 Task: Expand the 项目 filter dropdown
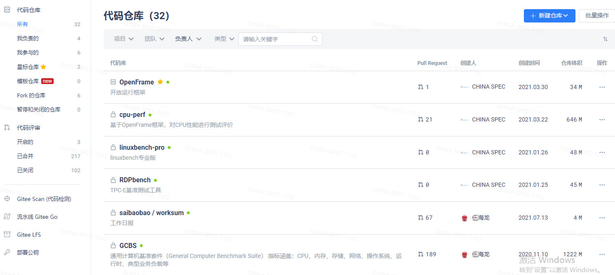pyautogui.click(x=124, y=39)
